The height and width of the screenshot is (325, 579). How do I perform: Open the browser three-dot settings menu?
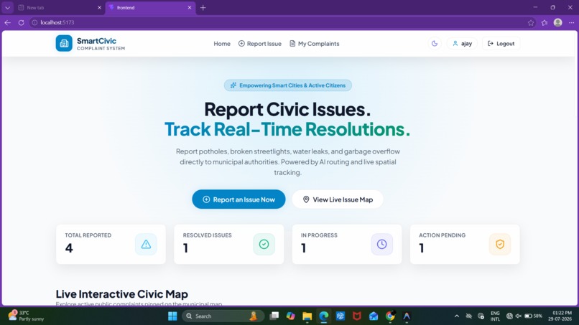tap(571, 22)
